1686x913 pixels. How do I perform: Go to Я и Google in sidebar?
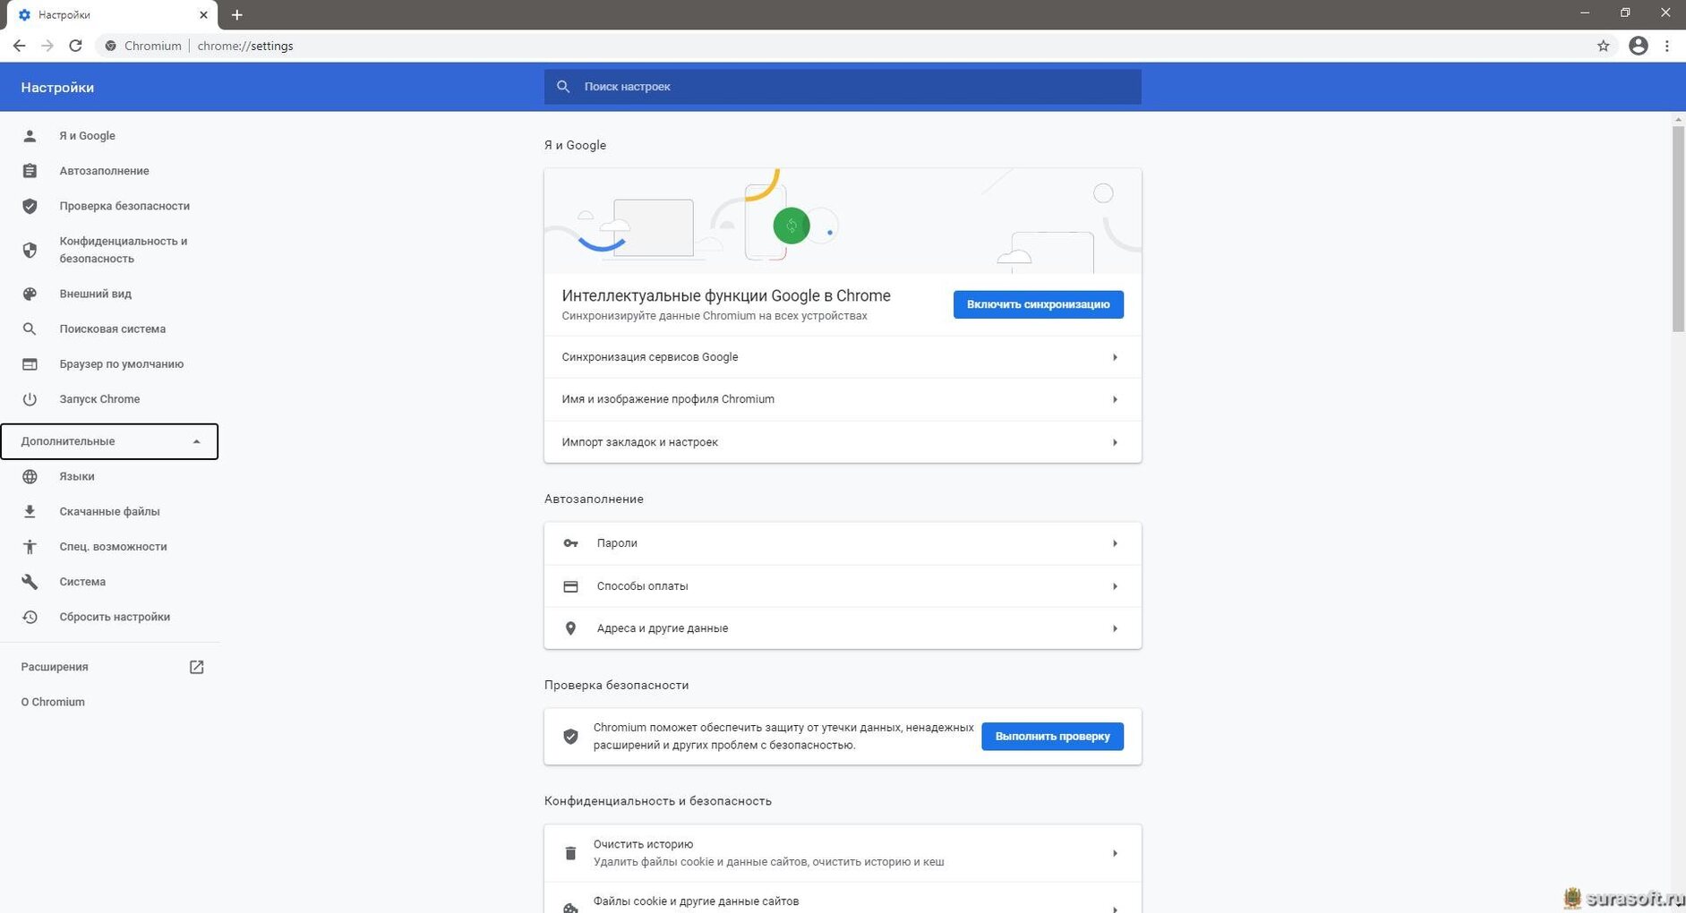(87, 136)
